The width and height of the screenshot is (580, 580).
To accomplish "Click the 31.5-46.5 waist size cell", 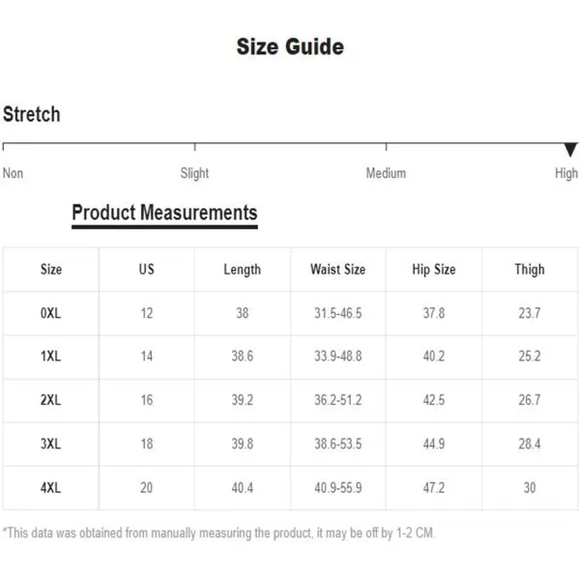I will point(338,313).
